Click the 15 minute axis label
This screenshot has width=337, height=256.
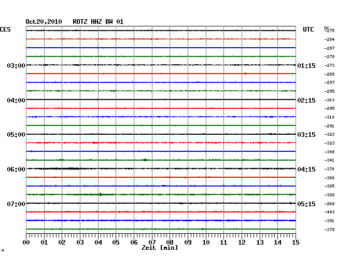tap(296, 243)
